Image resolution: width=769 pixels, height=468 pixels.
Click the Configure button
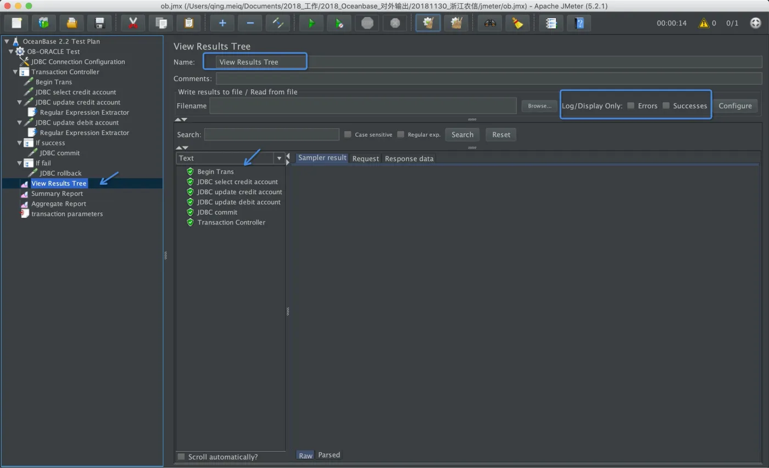tap(735, 106)
